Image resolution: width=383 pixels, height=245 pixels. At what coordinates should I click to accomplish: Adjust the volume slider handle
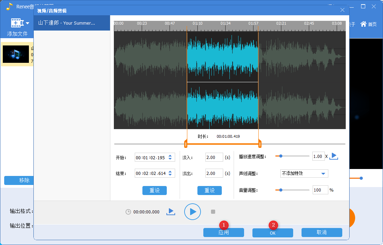(281, 190)
